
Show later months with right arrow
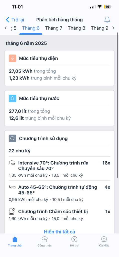(x=113, y=28)
